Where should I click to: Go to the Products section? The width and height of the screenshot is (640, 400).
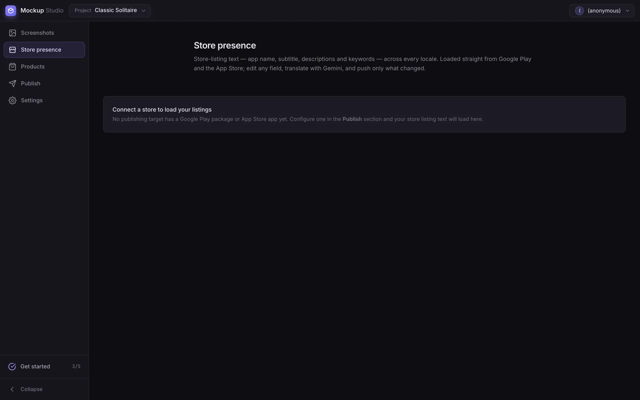coord(44,67)
